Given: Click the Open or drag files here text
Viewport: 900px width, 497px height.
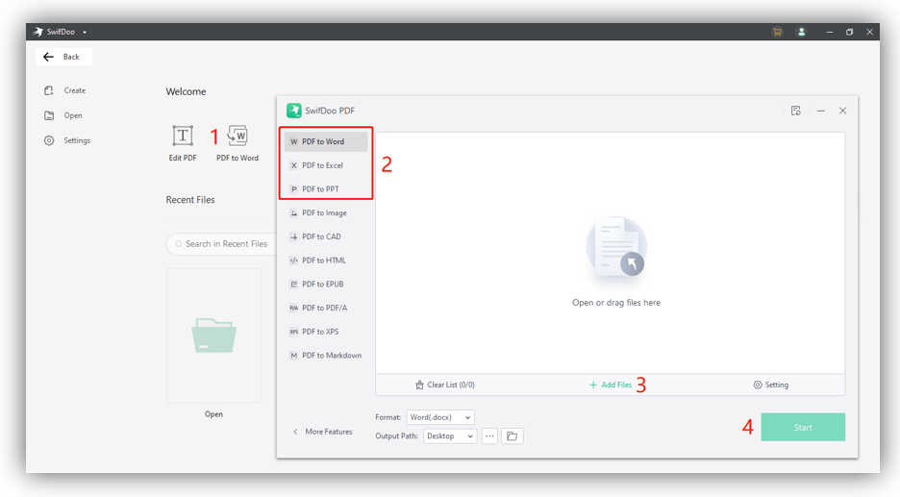Looking at the screenshot, I should click(x=616, y=303).
